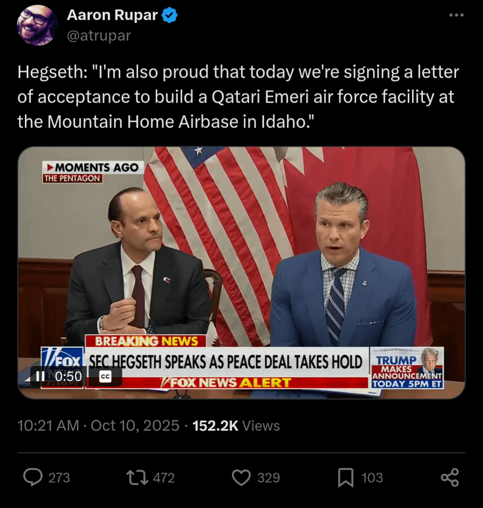Click the 10:21 AM Oct 10, 2025 timestamp
483x508 pixels.
pos(98,425)
